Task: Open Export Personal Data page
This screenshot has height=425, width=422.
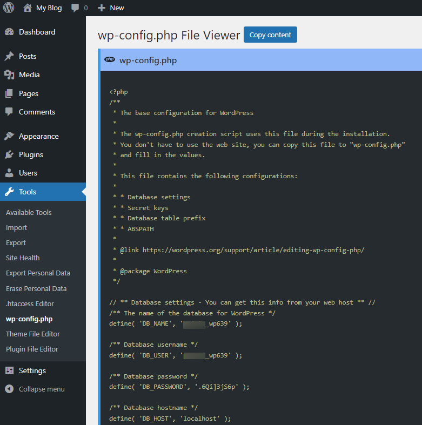Action: pyautogui.click(x=38, y=273)
